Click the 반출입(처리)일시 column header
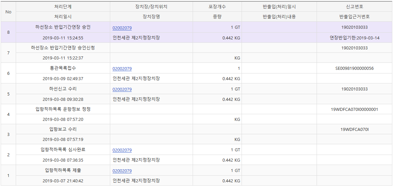The image size is (395, 191). 279,7
